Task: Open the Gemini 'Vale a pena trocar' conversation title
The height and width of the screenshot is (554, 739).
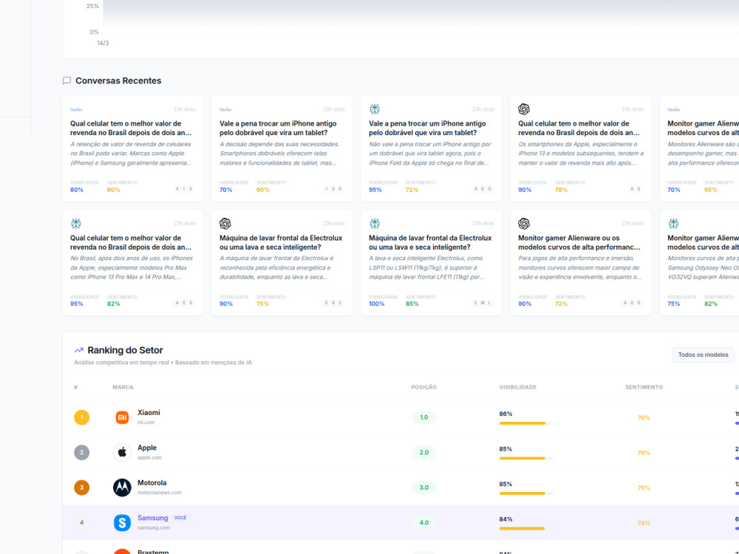Action: [278, 128]
